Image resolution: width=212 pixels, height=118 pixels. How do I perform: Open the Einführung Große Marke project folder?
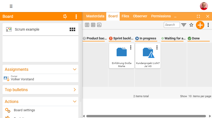coord(122,52)
